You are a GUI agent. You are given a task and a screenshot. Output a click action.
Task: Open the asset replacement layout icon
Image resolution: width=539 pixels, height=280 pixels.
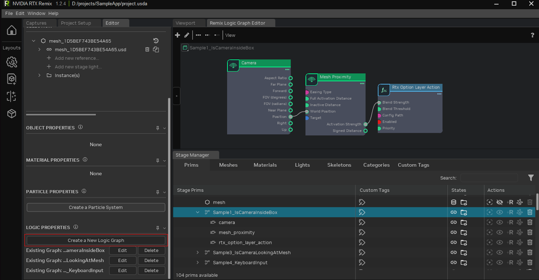tap(11, 79)
